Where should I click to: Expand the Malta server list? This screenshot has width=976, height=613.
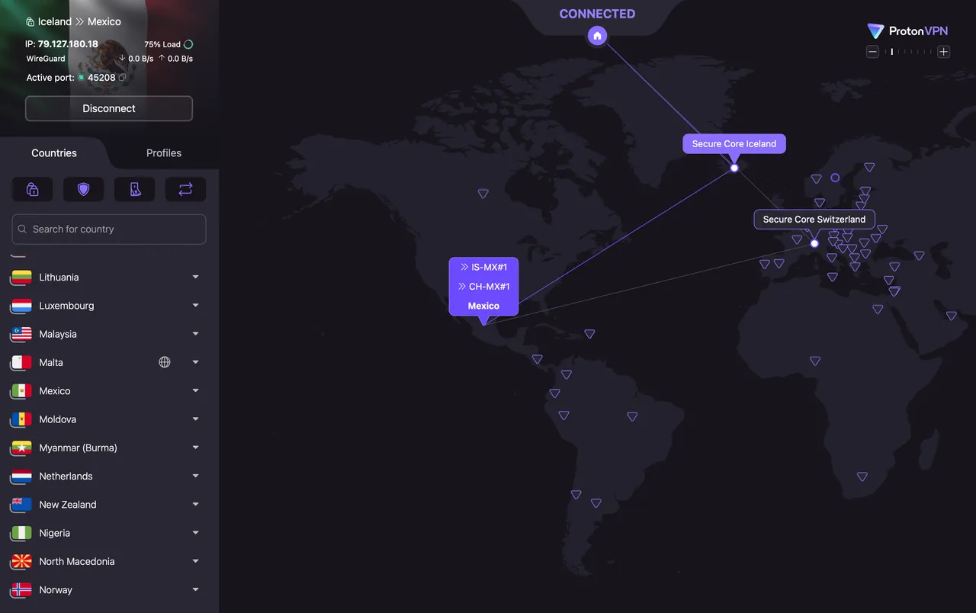coord(196,362)
